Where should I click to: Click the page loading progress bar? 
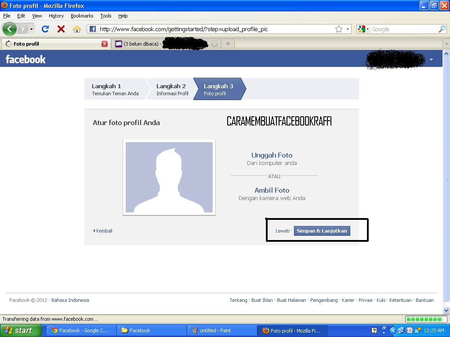click(425, 319)
